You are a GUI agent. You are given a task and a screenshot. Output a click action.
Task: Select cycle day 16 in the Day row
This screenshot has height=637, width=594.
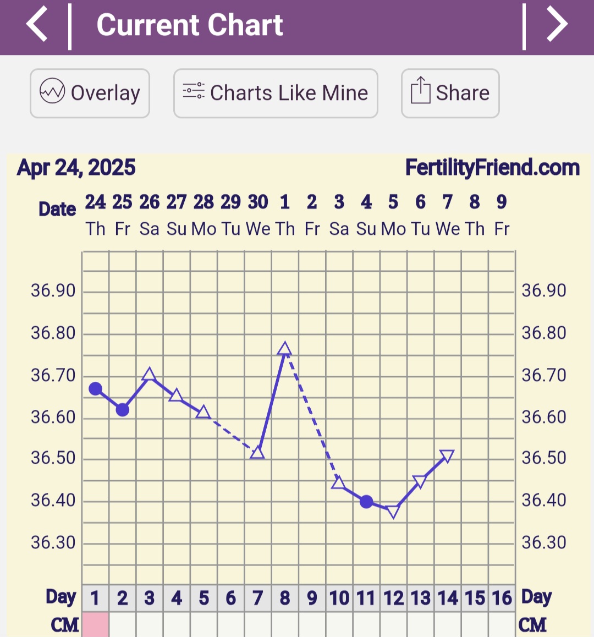point(502,598)
